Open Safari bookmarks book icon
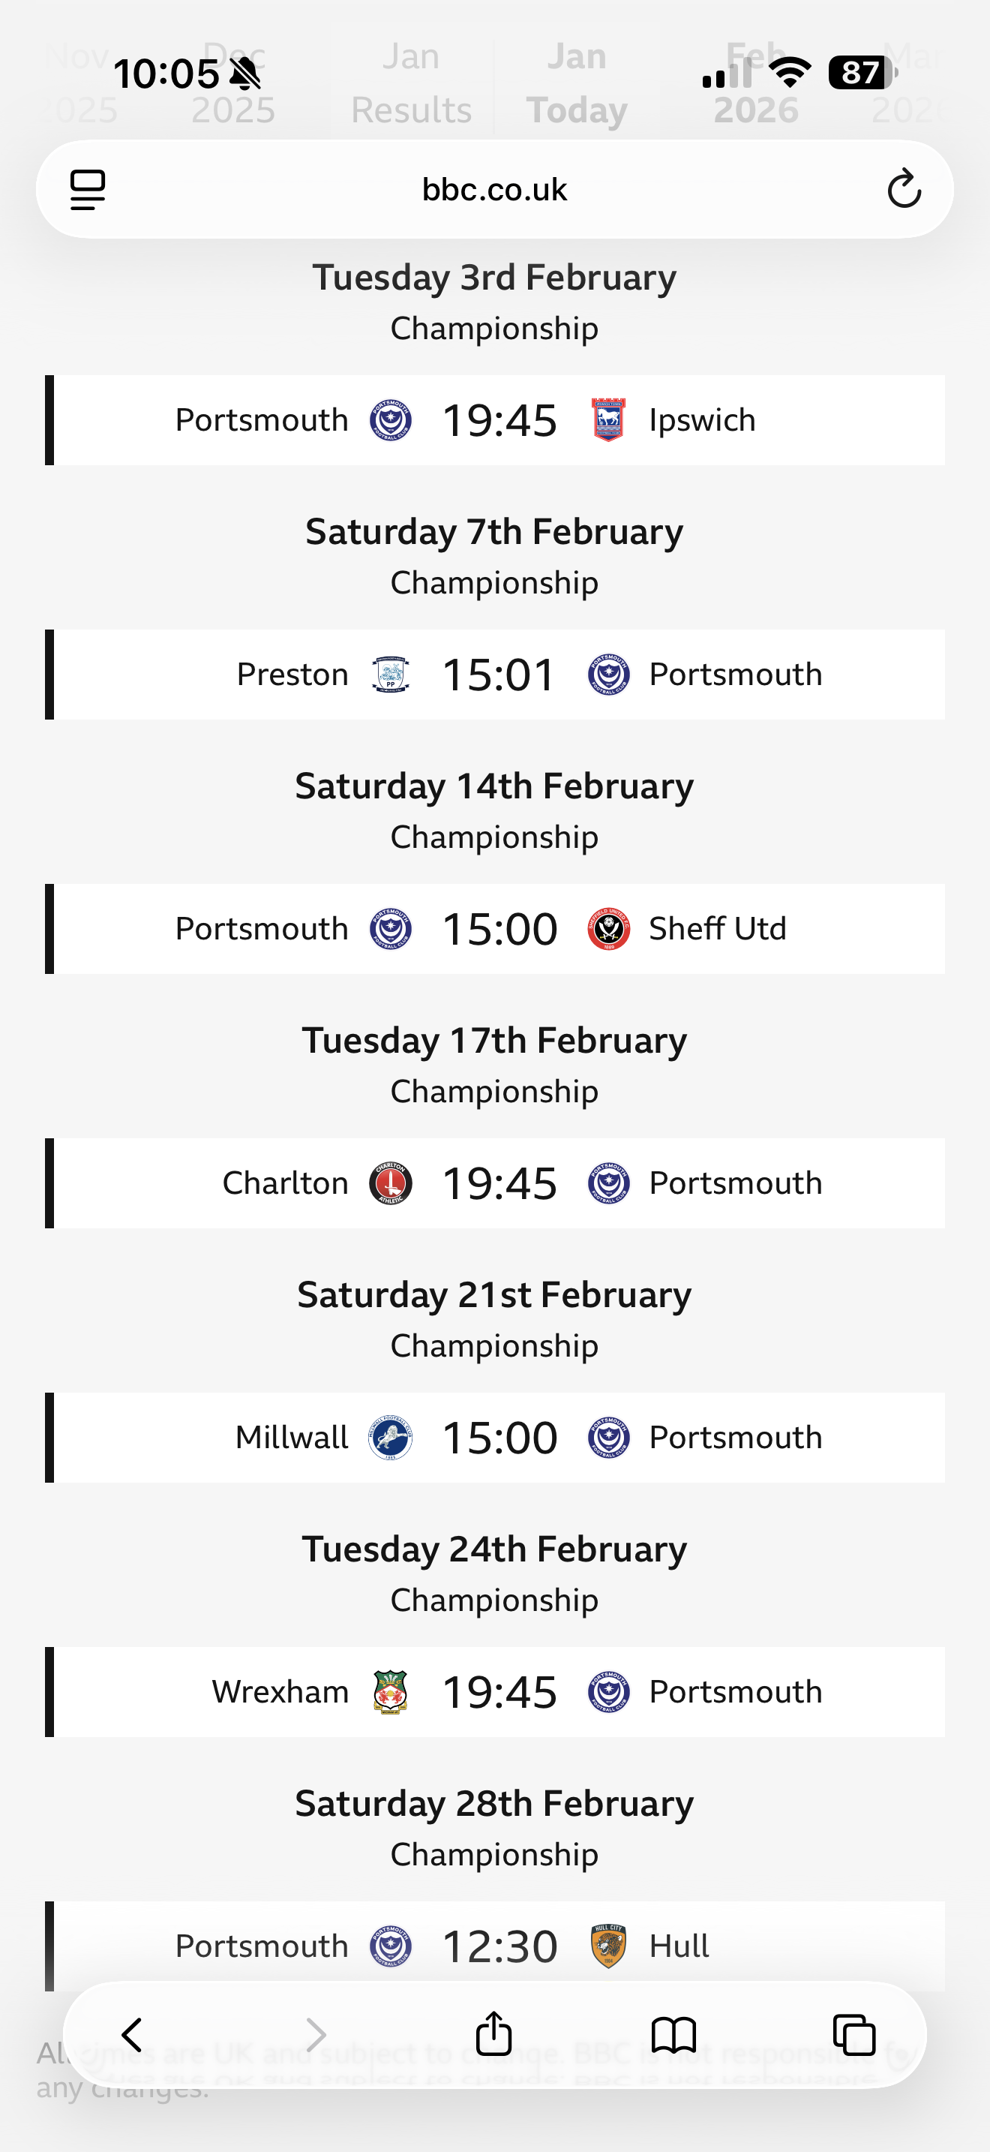This screenshot has height=2152, width=990. click(x=673, y=2034)
